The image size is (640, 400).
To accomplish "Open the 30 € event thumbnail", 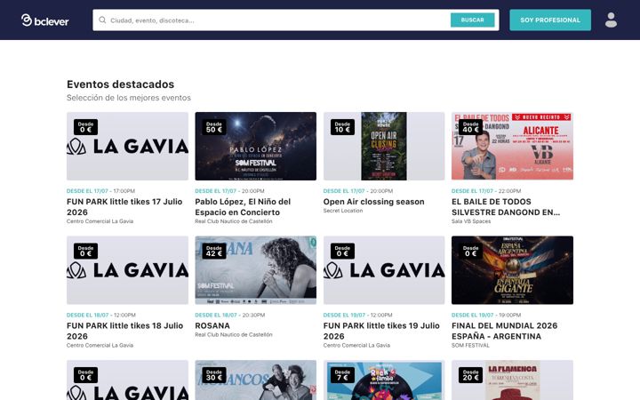I will pos(255,380).
